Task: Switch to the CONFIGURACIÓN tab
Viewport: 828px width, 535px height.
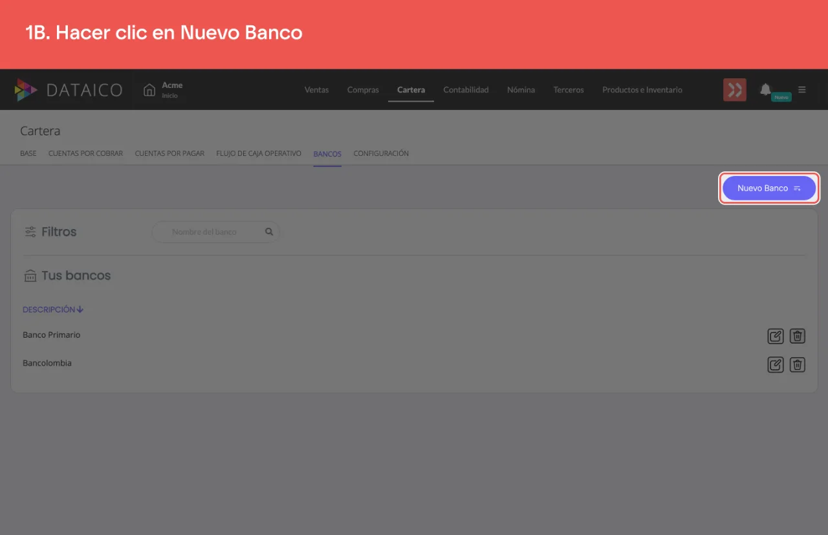Action: tap(381, 154)
